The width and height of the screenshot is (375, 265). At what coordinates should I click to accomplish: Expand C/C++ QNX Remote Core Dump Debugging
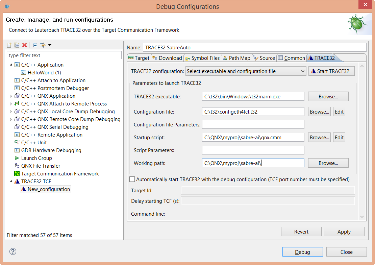click(x=11, y=119)
